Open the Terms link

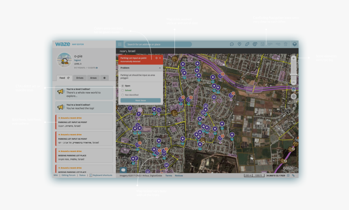pyautogui.click(x=169, y=176)
